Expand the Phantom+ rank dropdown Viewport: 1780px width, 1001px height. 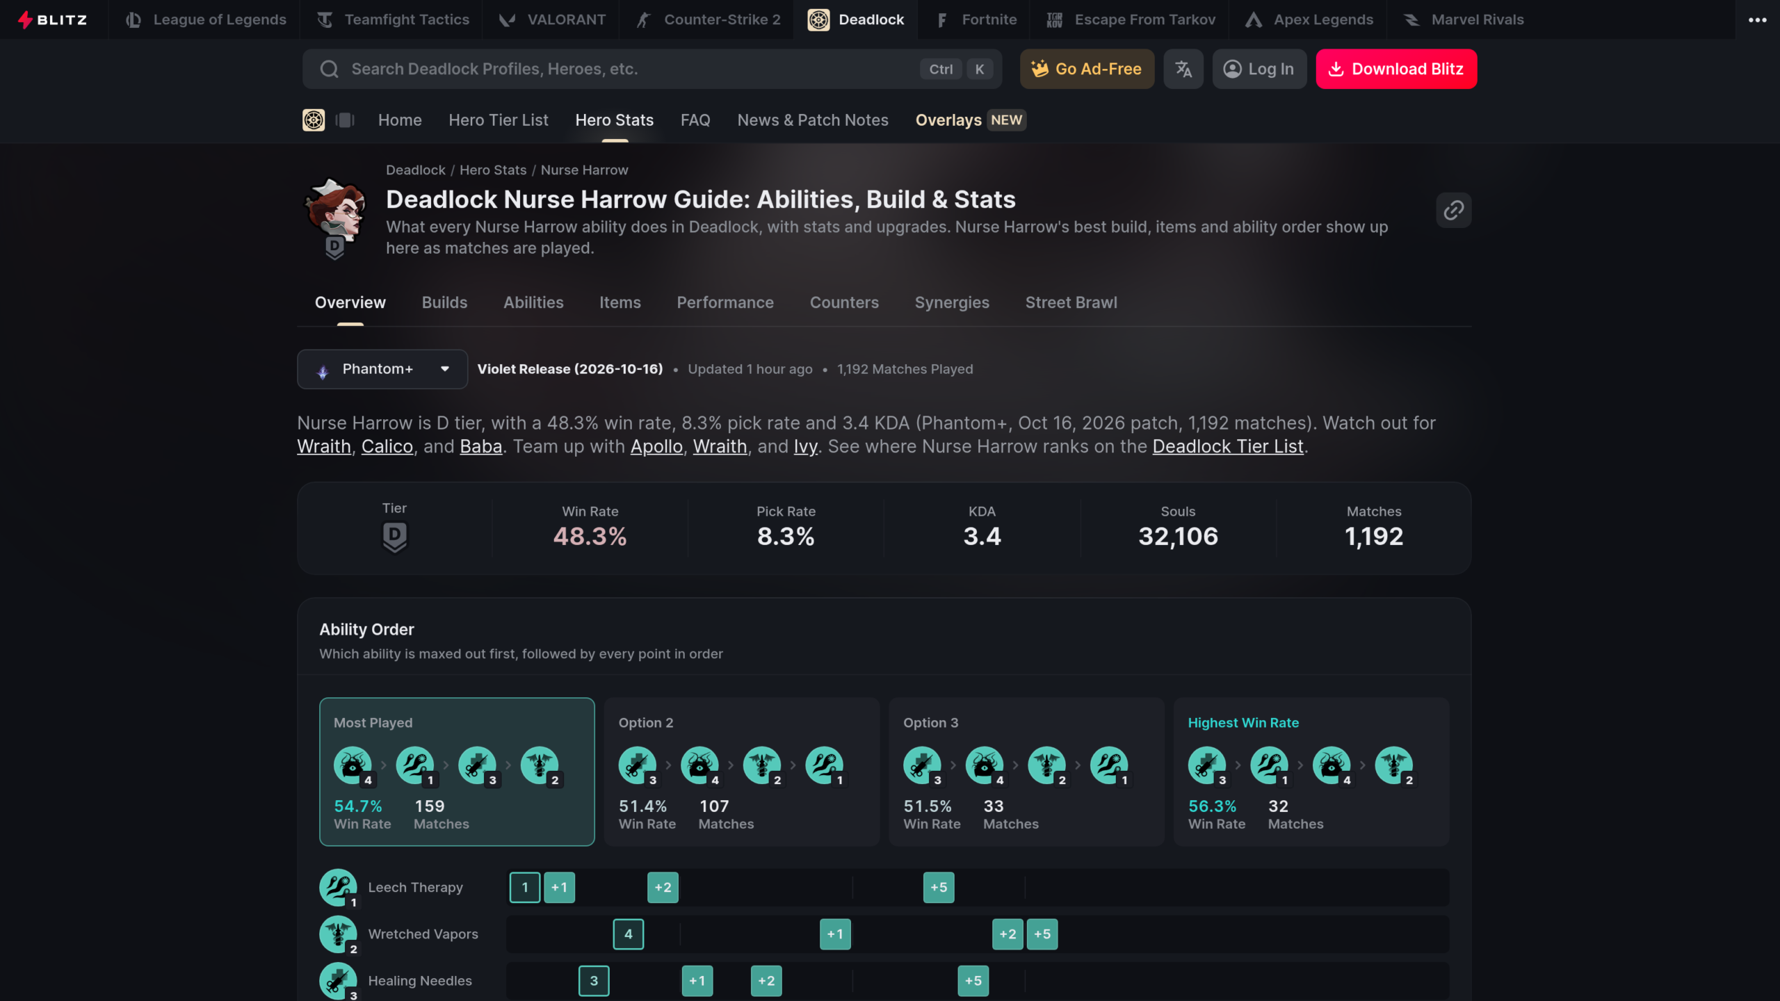(382, 369)
